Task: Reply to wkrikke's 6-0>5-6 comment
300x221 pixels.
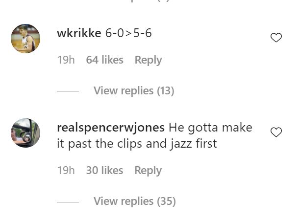Action: pyautogui.click(x=148, y=60)
